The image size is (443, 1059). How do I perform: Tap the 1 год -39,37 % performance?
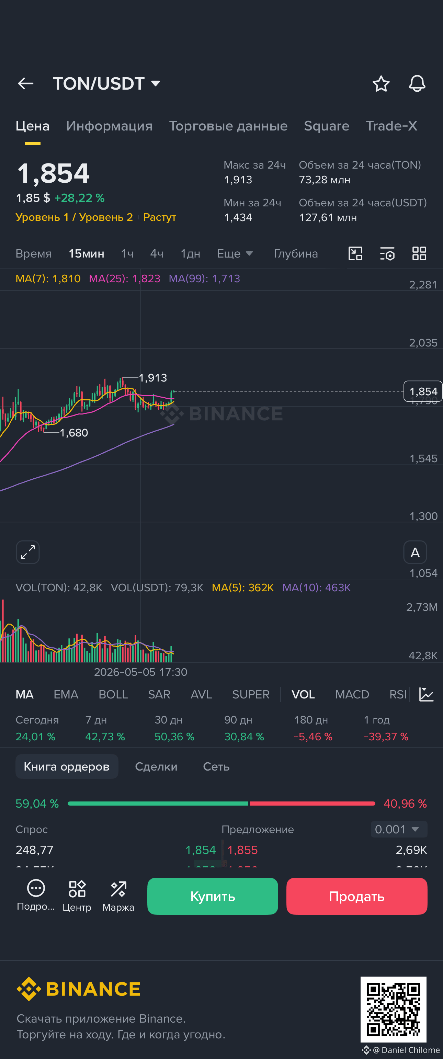pyautogui.click(x=386, y=728)
